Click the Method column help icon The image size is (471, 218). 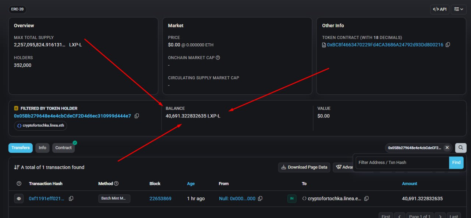click(116, 184)
